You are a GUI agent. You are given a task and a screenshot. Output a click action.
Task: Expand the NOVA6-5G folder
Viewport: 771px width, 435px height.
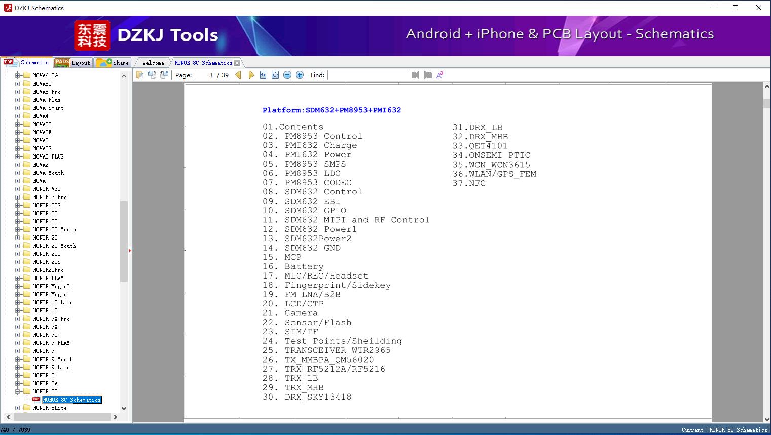click(18, 75)
